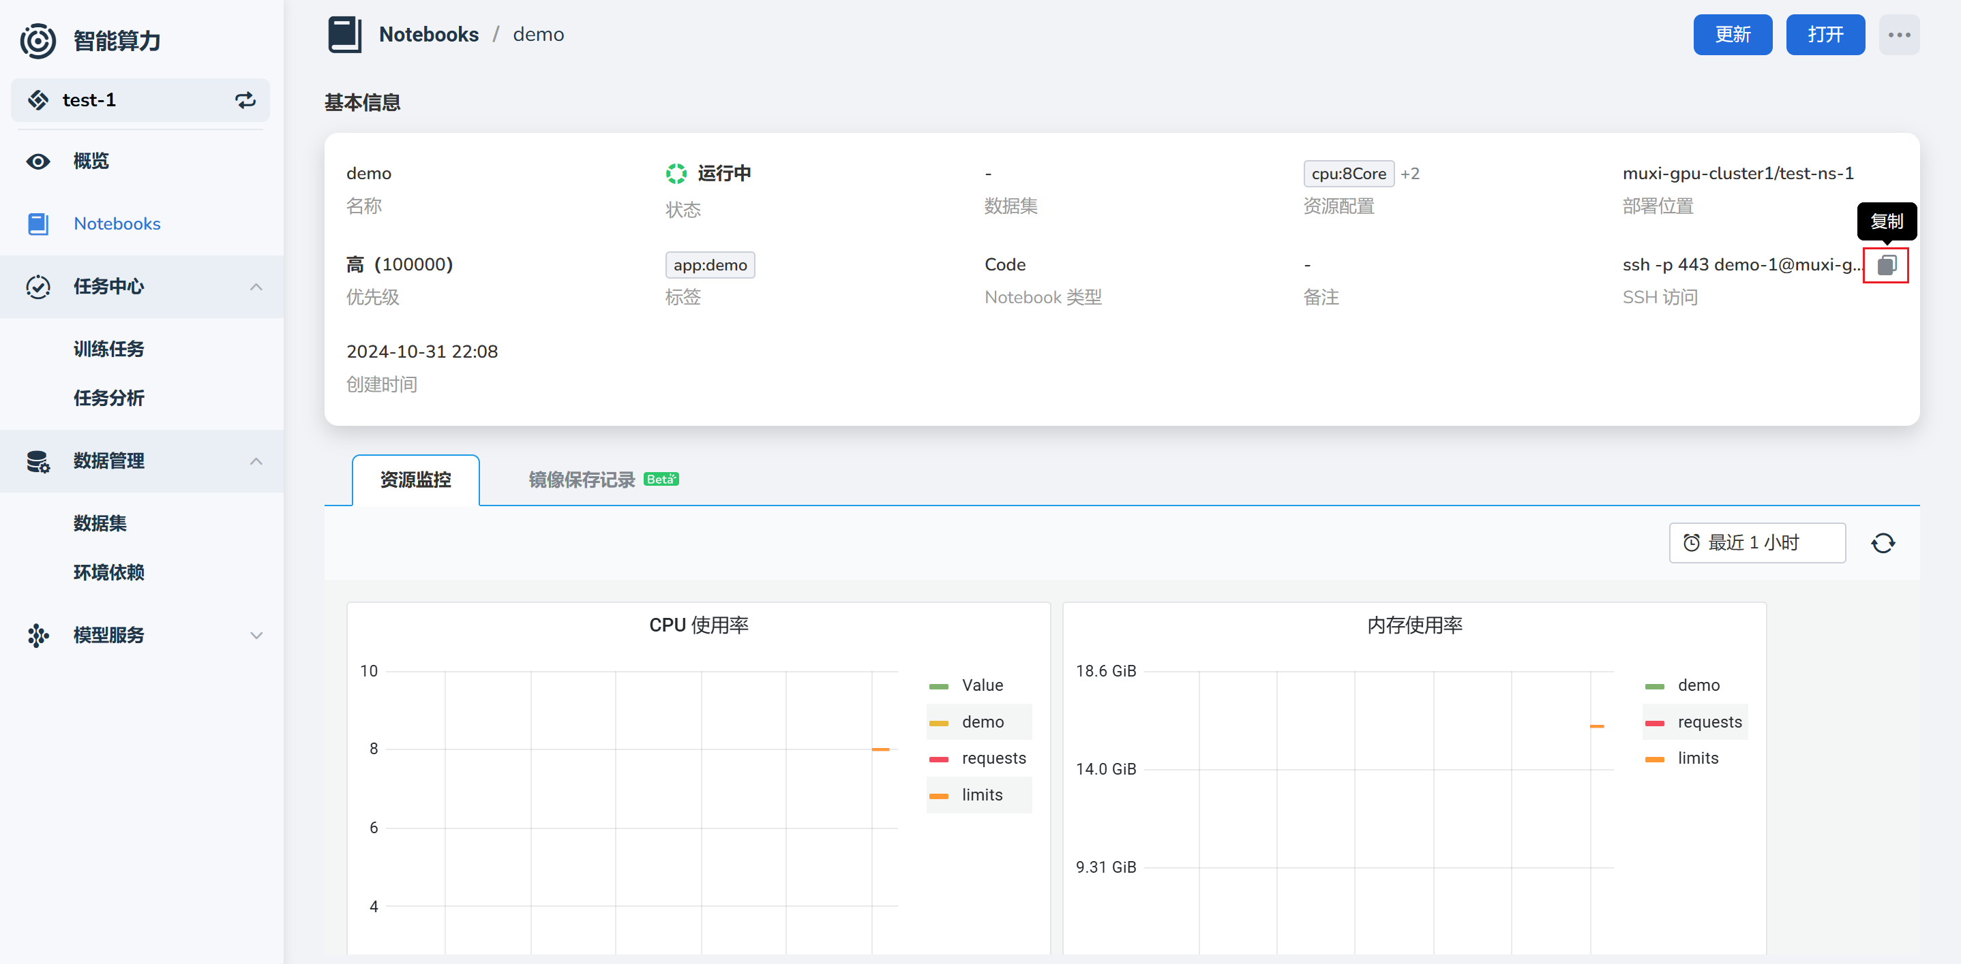This screenshot has width=1961, height=964.
Task: Click the 模型服务 icon in the sidebar
Action: [38, 636]
